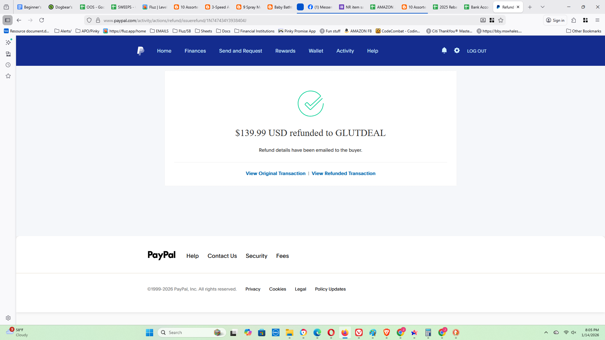Open Firefox from the Windows taskbar
Viewport: 605px width, 340px height.
click(x=345, y=332)
